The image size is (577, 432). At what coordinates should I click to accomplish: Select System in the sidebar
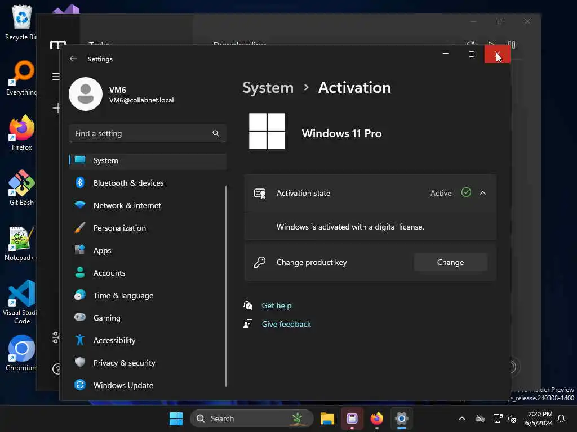tap(147, 160)
